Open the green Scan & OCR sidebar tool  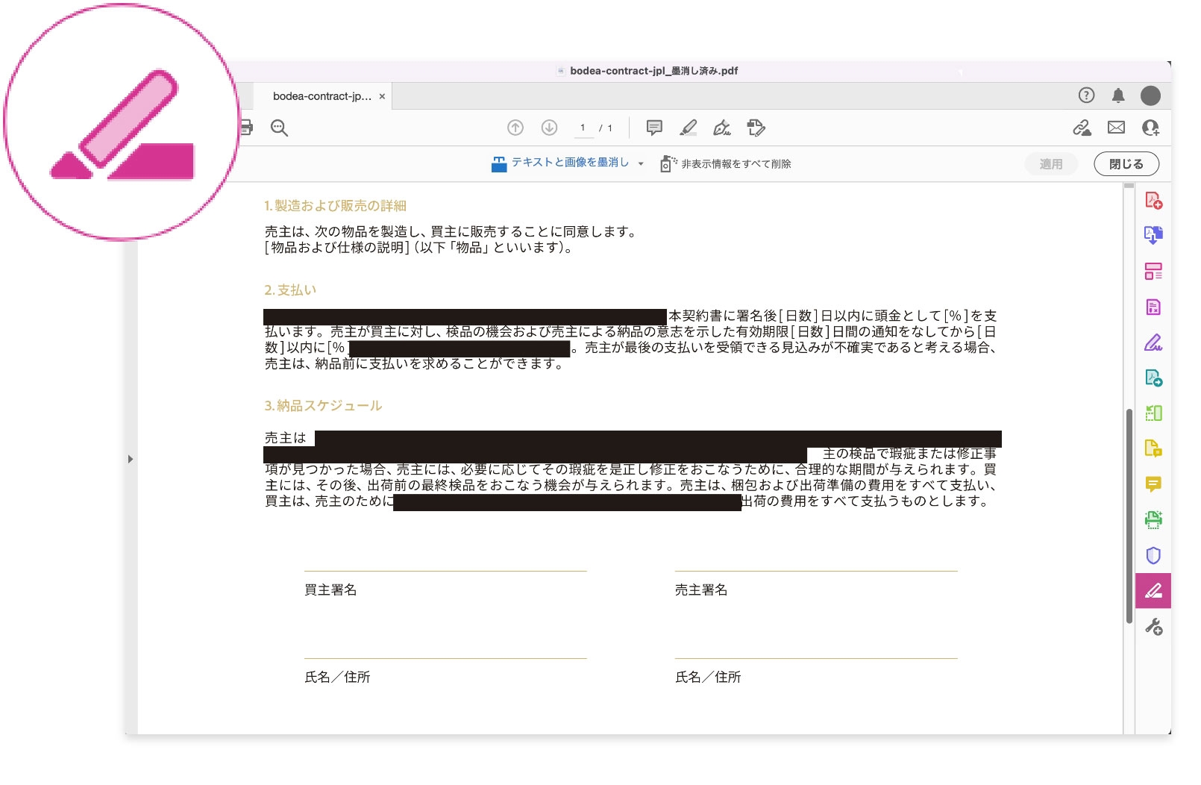pyautogui.click(x=1153, y=413)
